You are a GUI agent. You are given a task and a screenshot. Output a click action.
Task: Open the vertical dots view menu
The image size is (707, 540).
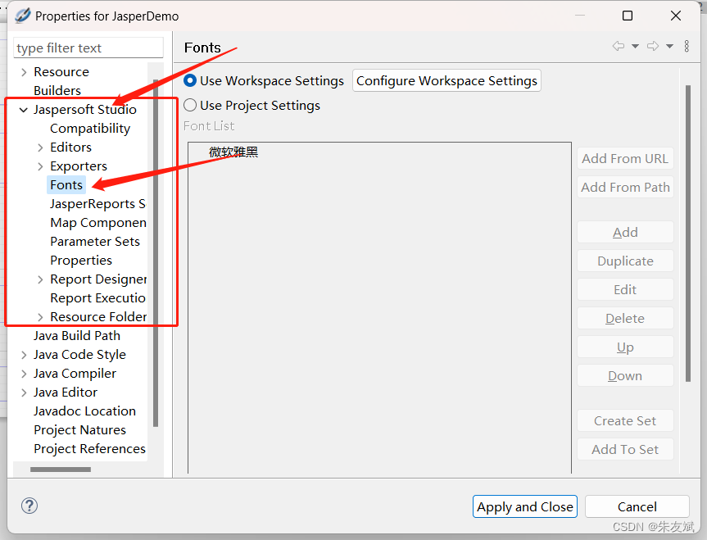(687, 46)
